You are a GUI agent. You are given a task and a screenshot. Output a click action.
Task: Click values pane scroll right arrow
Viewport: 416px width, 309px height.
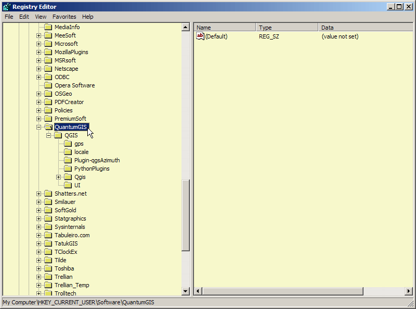[409, 291]
